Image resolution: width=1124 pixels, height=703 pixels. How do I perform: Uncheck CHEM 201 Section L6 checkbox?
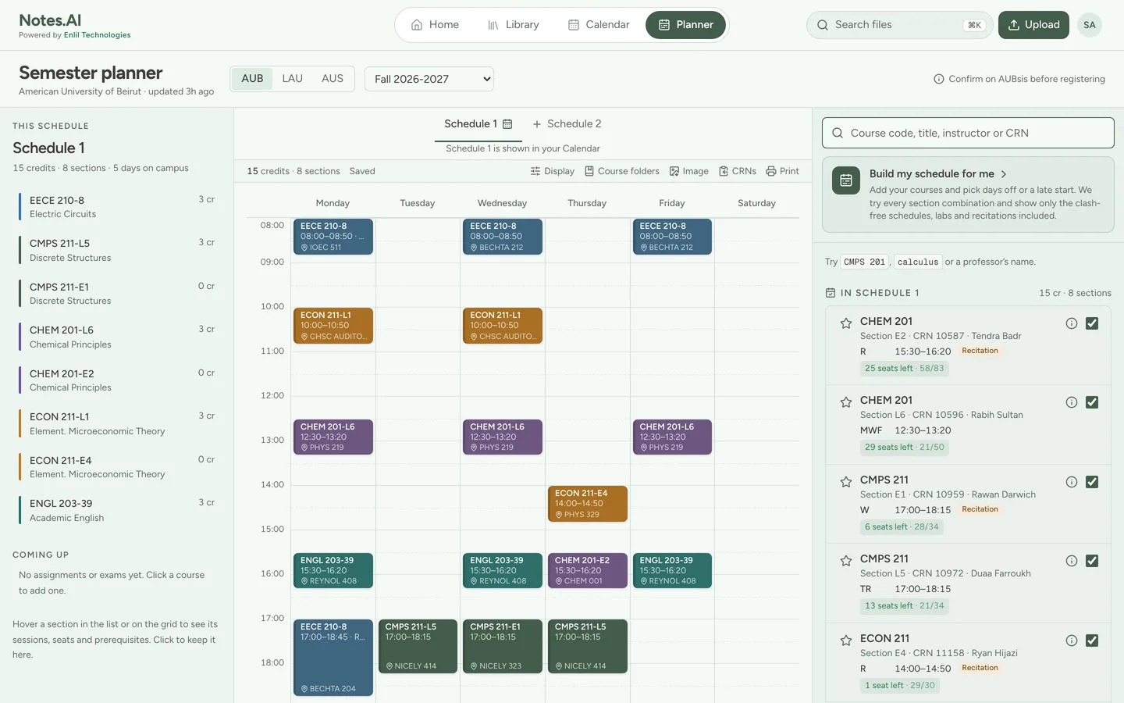1092,402
